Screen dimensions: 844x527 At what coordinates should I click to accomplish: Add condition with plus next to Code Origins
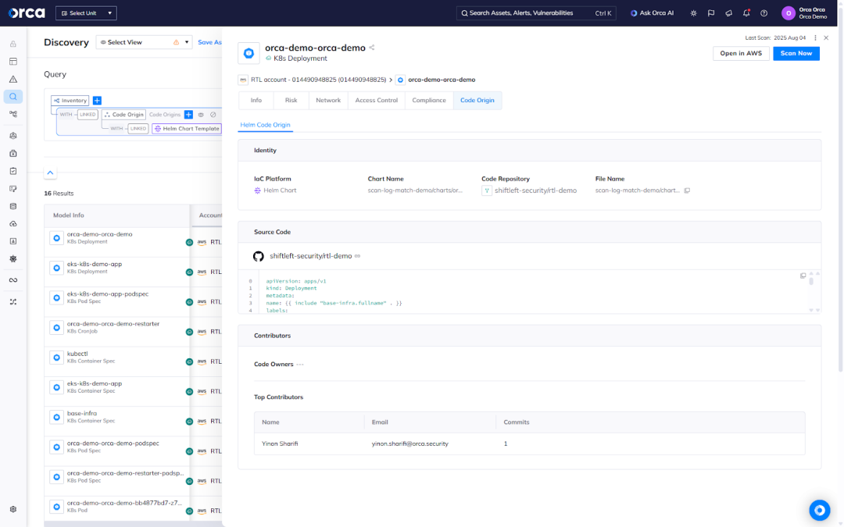click(188, 115)
